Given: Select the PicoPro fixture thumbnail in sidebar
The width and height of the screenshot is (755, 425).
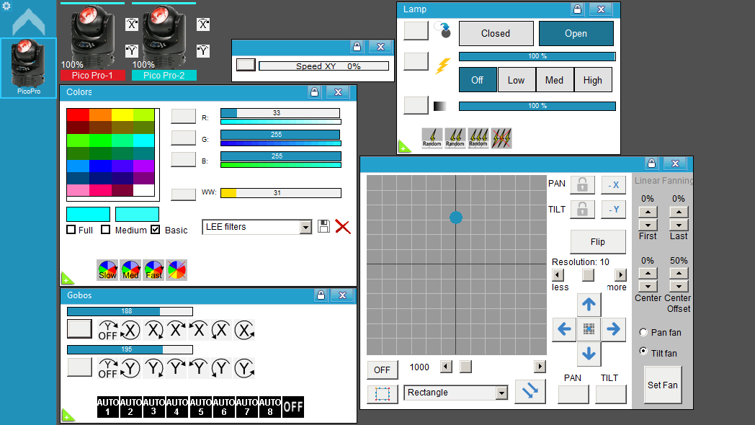Looking at the screenshot, I should click(x=28, y=68).
